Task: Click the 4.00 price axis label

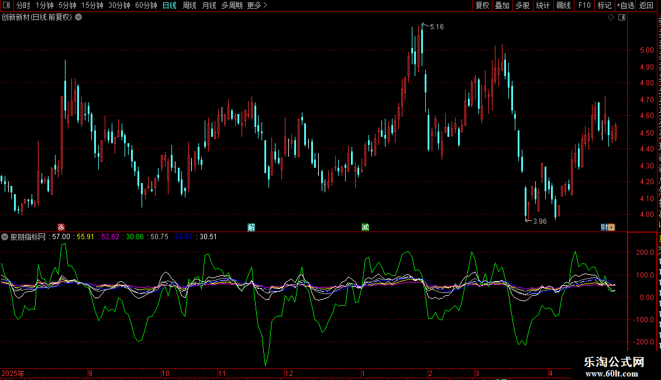Action: click(x=646, y=215)
